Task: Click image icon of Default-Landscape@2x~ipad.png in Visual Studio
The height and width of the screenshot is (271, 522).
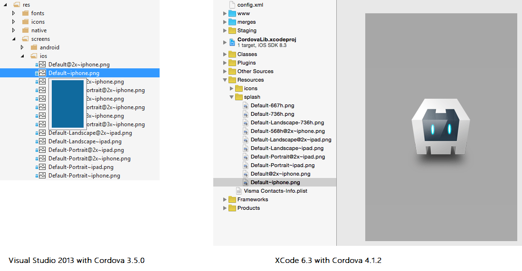Action: tap(42, 133)
